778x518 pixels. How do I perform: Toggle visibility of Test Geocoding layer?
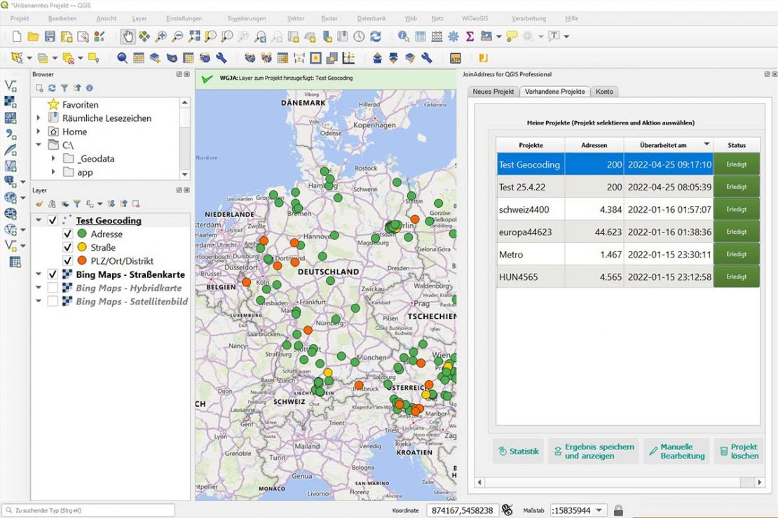(x=53, y=220)
